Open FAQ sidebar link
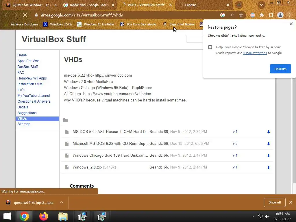296x222 pixels. coord(21,73)
